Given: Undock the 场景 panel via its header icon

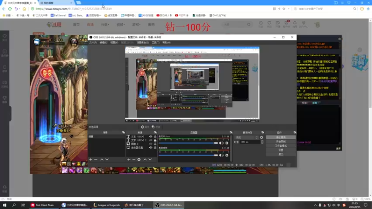Looking at the screenshot, I should point(123,132).
